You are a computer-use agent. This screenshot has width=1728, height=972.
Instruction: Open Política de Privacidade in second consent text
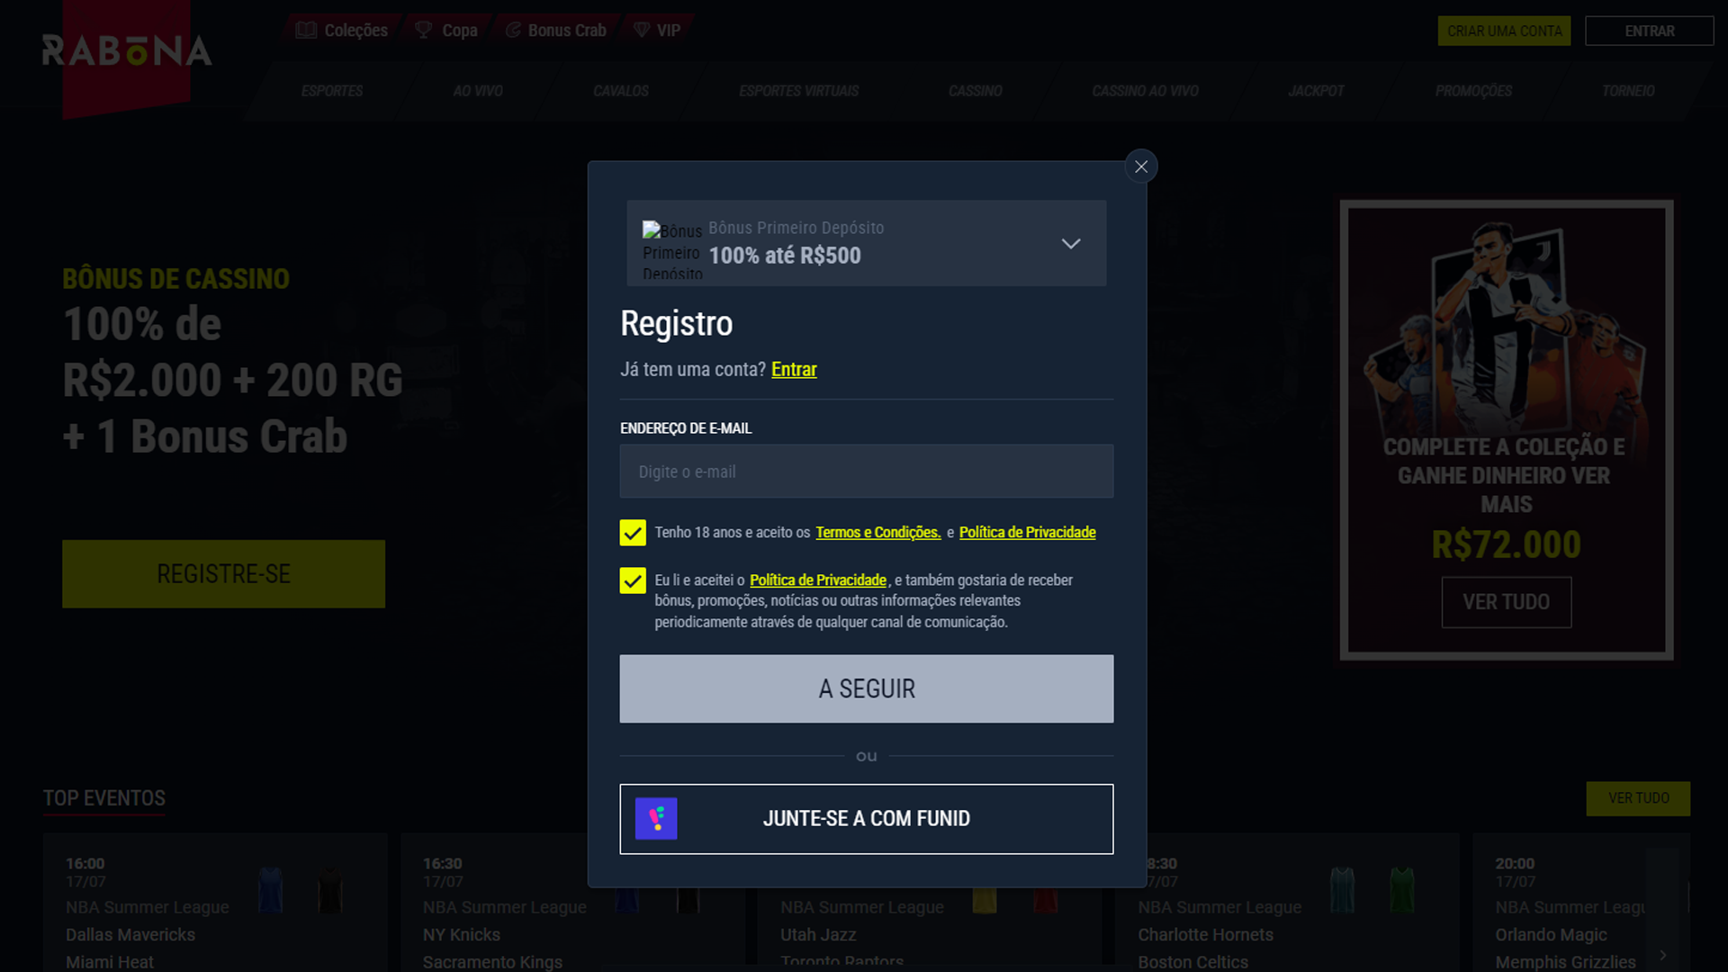(818, 580)
